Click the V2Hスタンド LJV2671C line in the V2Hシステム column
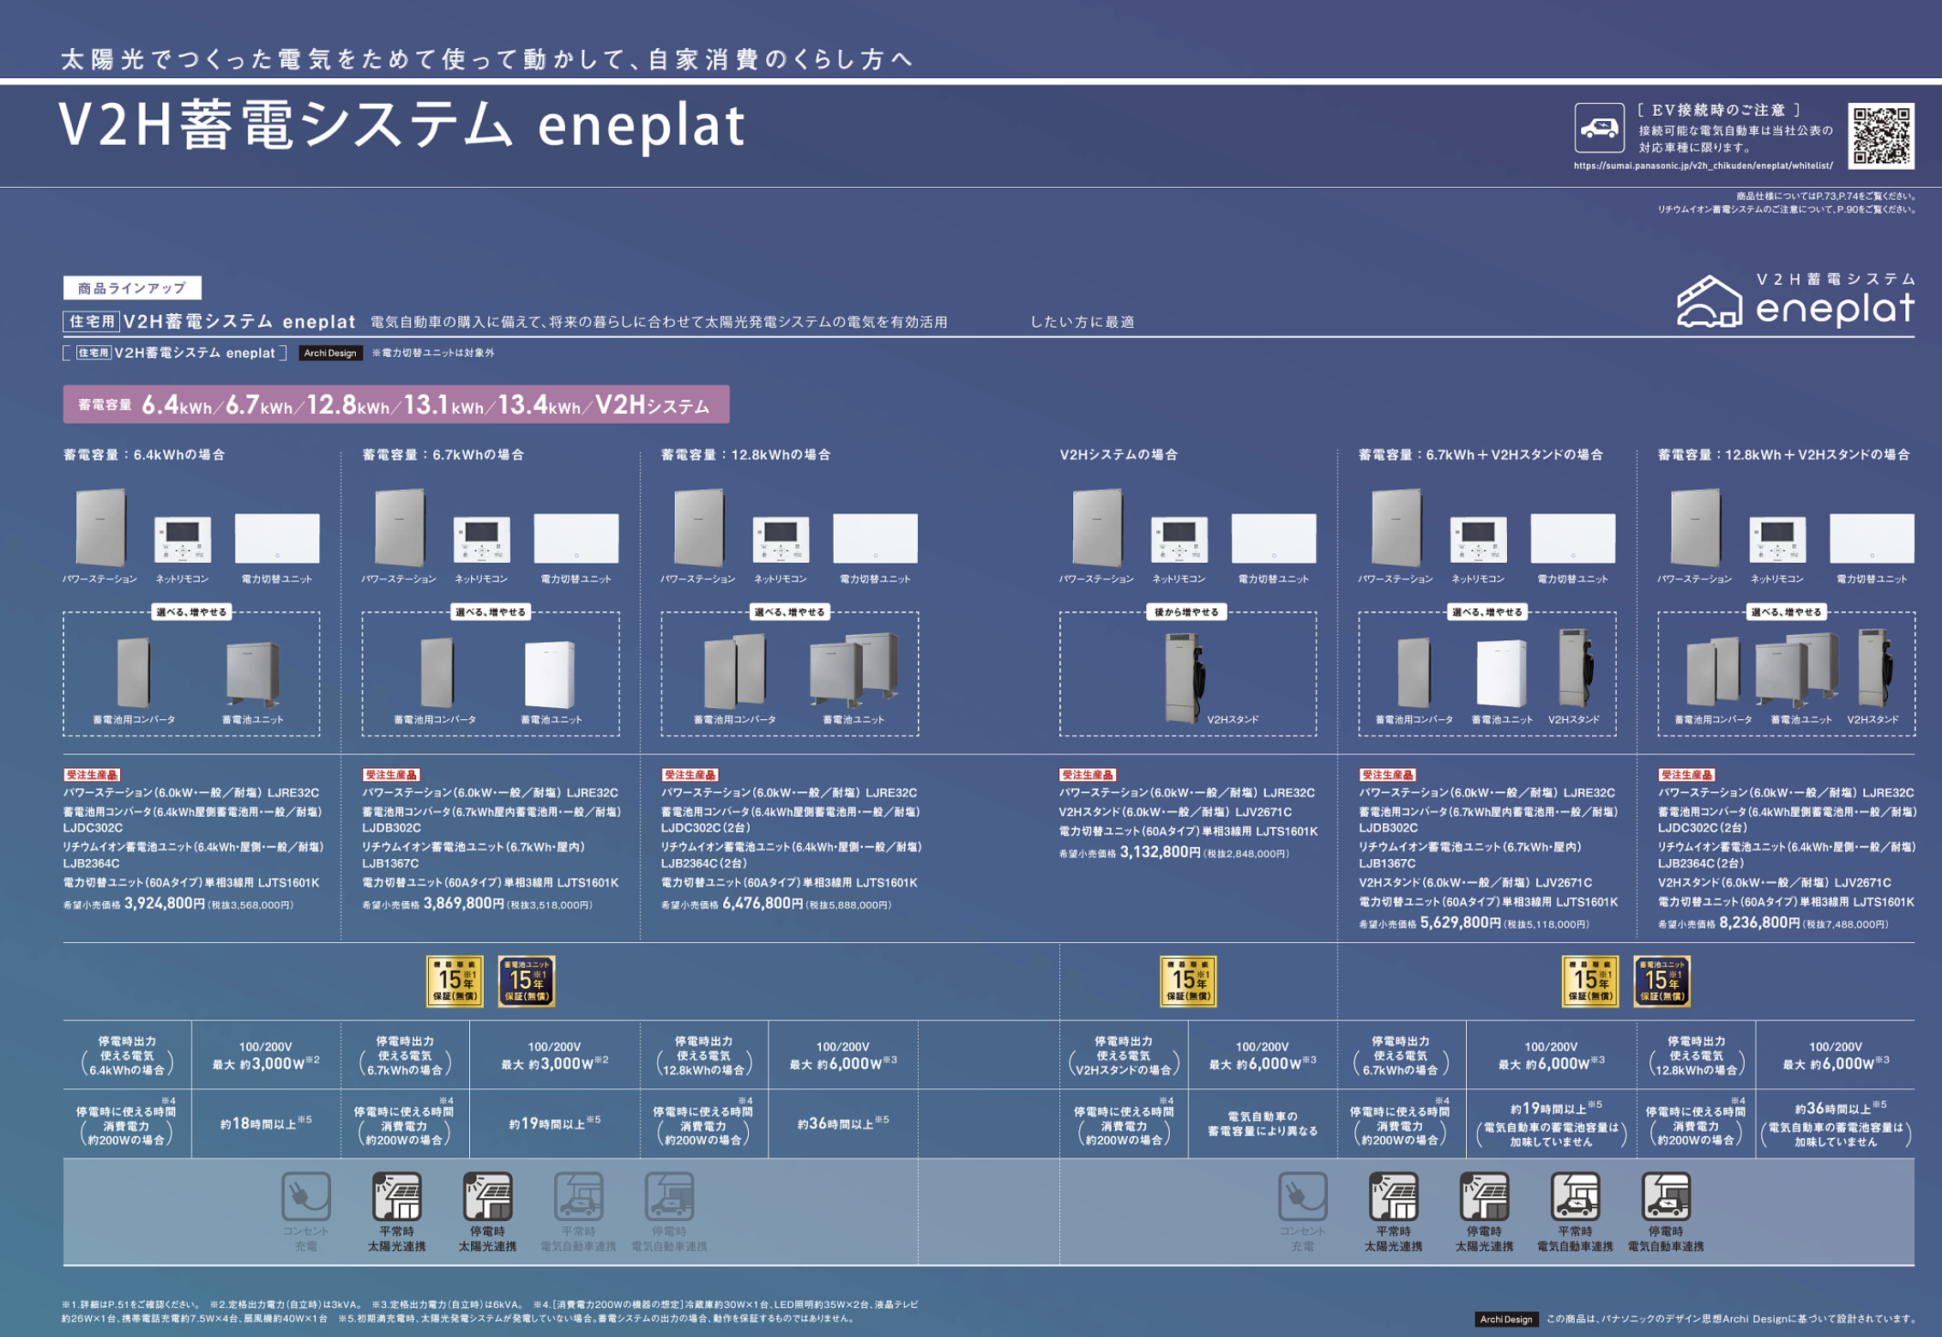This screenshot has width=1942, height=1337. 1175,812
